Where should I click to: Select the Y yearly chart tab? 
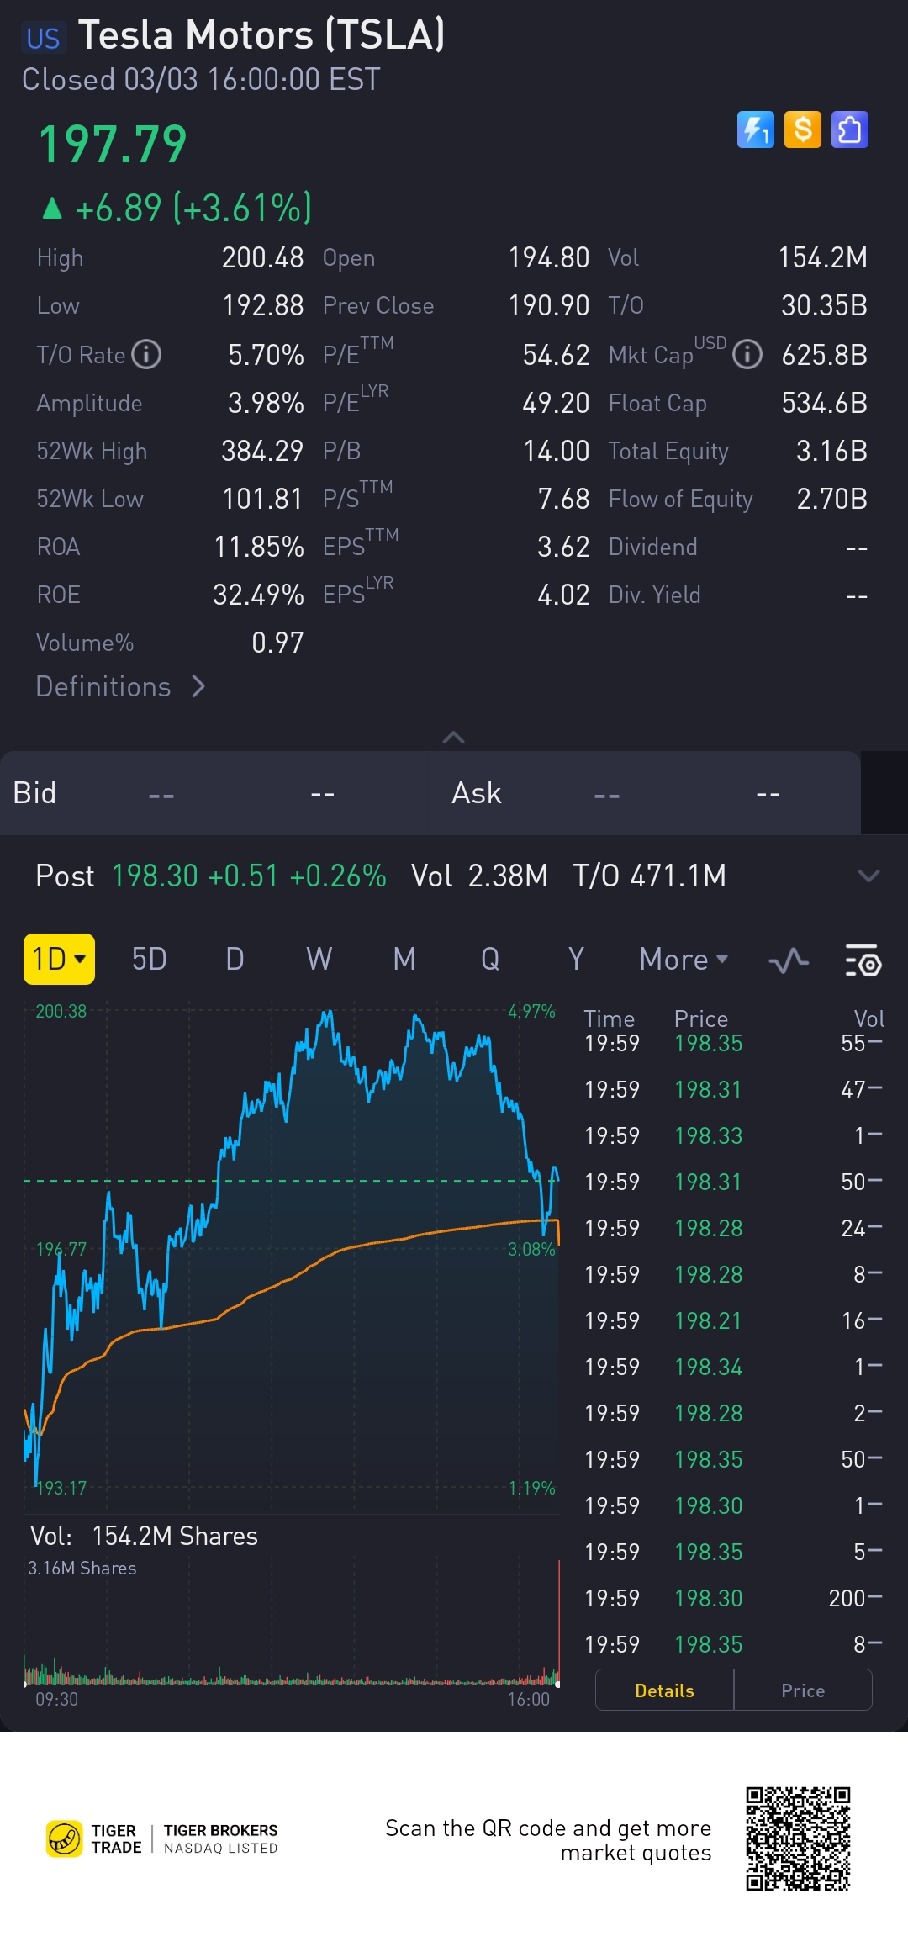575,959
